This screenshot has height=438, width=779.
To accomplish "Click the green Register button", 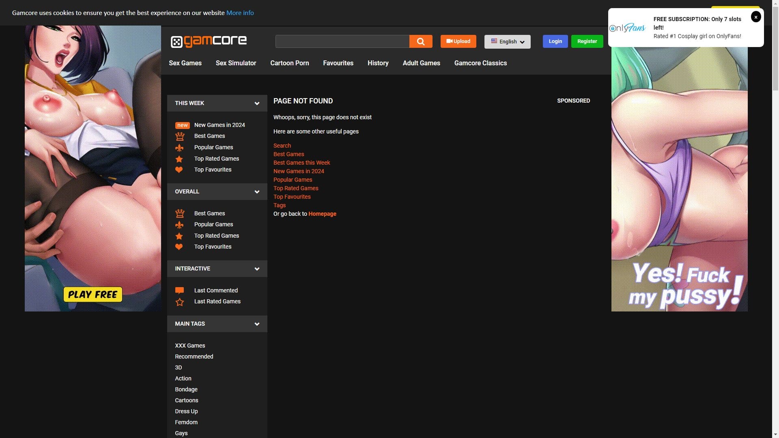I will 587,41.
